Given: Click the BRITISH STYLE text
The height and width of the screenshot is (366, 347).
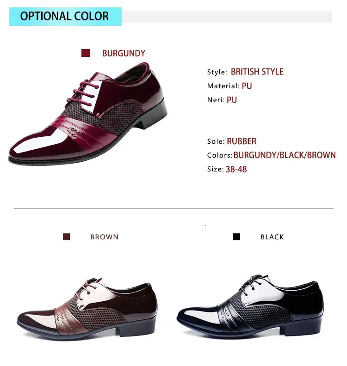Looking at the screenshot, I should [x=257, y=72].
